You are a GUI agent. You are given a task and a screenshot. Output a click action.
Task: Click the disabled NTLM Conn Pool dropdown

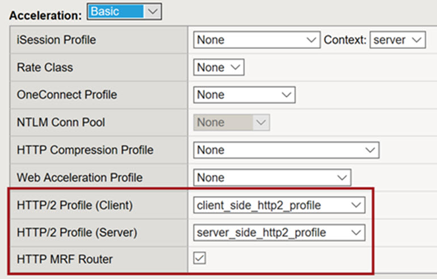click(x=231, y=122)
